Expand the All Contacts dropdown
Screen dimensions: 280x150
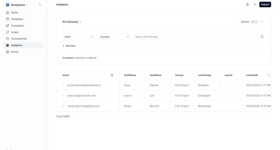tap(72, 22)
